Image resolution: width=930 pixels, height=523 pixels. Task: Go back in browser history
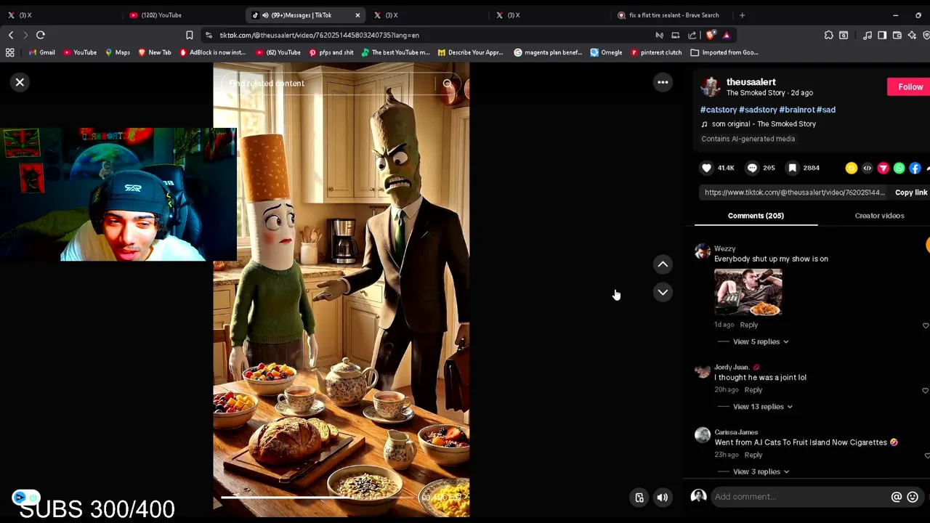(11, 35)
